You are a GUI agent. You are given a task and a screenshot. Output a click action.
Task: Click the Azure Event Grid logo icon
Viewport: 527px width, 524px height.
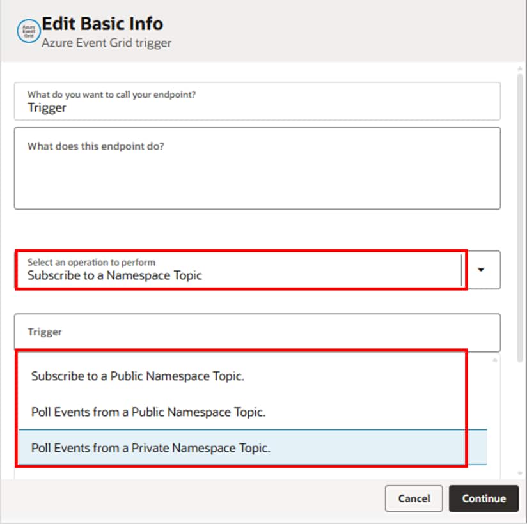click(x=28, y=31)
